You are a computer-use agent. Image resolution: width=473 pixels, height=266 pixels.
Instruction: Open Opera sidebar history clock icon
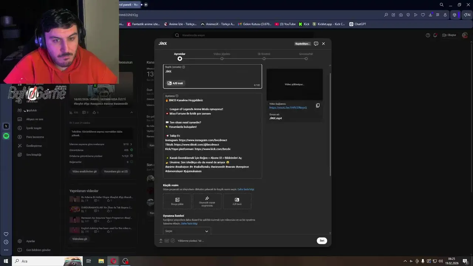(6, 242)
